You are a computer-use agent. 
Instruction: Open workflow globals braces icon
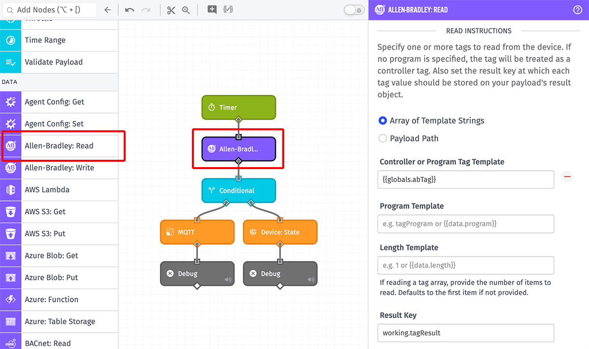(228, 10)
